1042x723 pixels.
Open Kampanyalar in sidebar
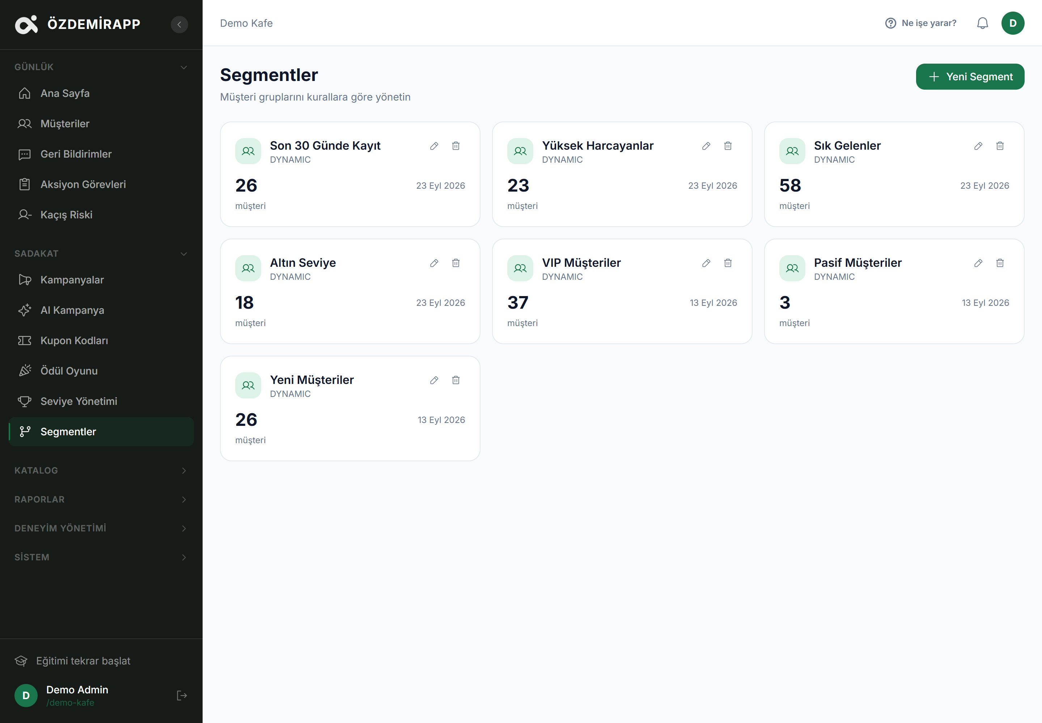101,280
